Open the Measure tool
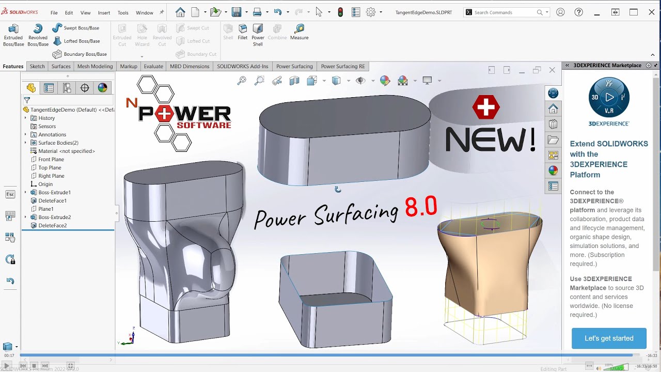This screenshot has height=372, width=661. click(299, 32)
